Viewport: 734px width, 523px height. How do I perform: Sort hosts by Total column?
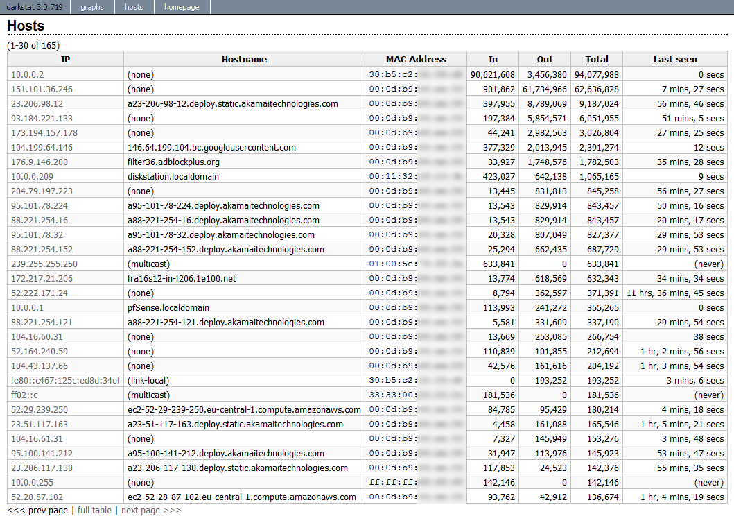coord(596,60)
